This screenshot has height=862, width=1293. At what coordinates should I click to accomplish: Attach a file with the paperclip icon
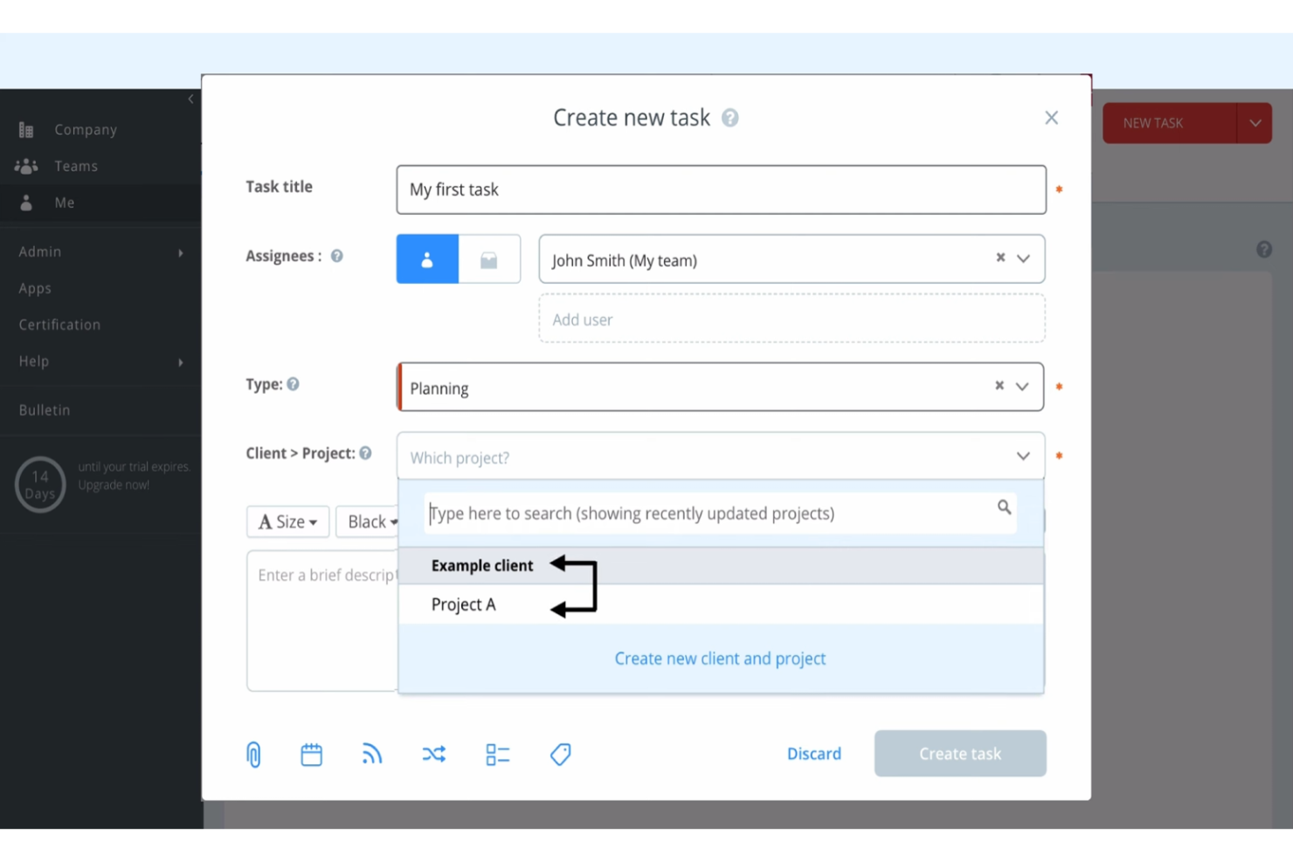pyautogui.click(x=253, y=754)
